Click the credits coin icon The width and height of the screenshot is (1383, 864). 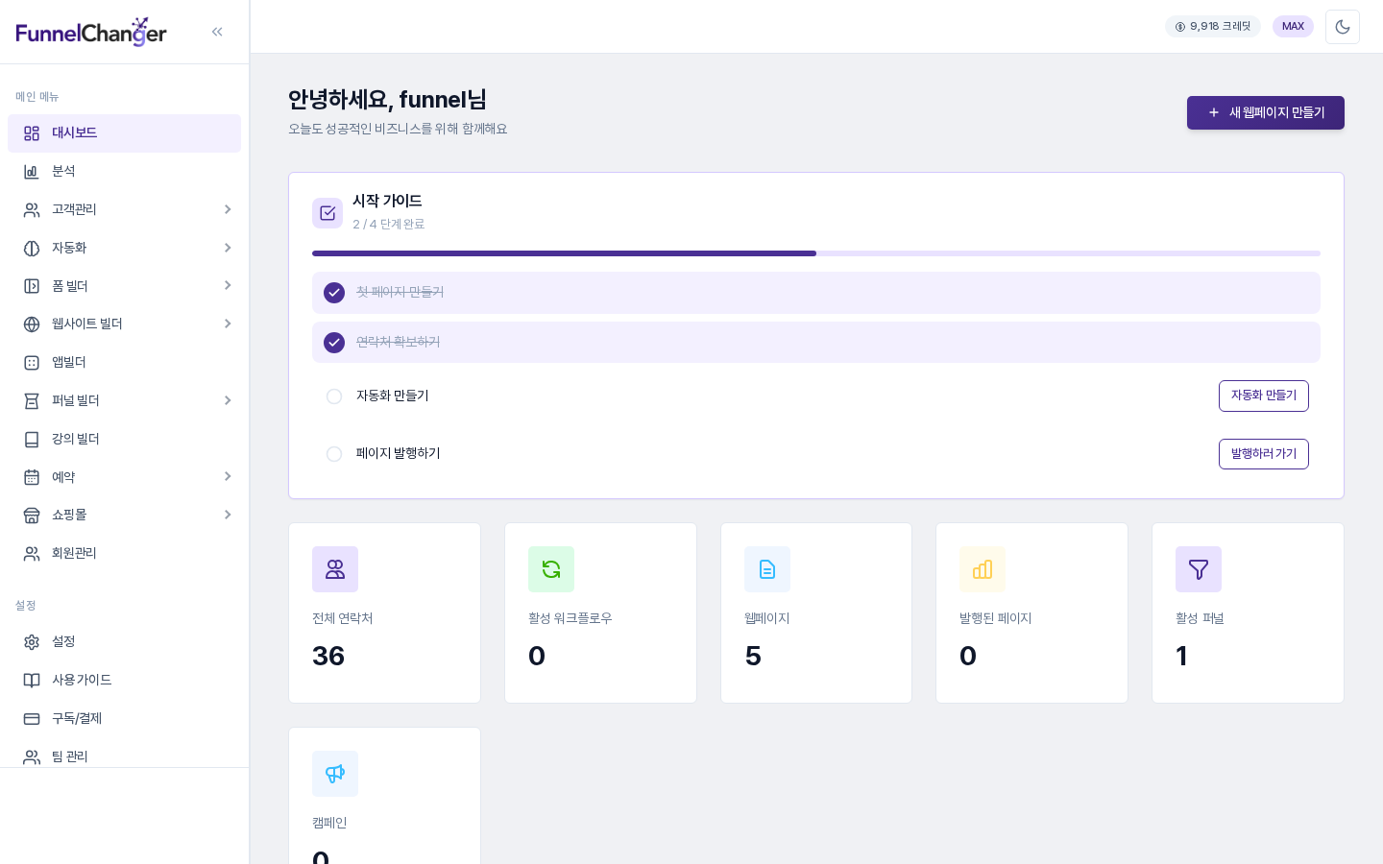coord(1180,27)
